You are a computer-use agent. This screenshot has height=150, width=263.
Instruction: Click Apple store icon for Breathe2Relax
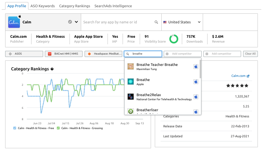pyautogui.click(x=196, y=97)
